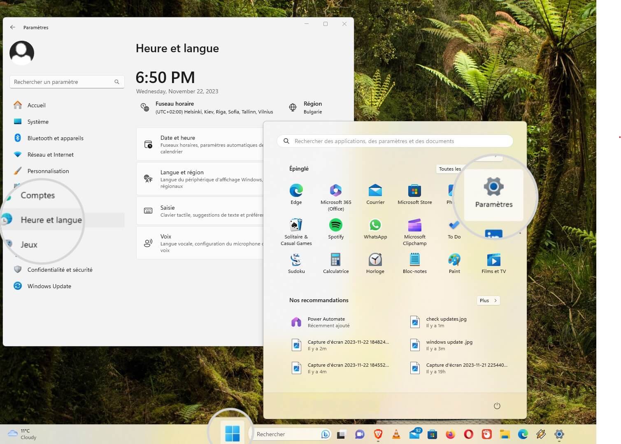Click taskbar Rechercher search box

pyautogui.click(x=291, y=434)
